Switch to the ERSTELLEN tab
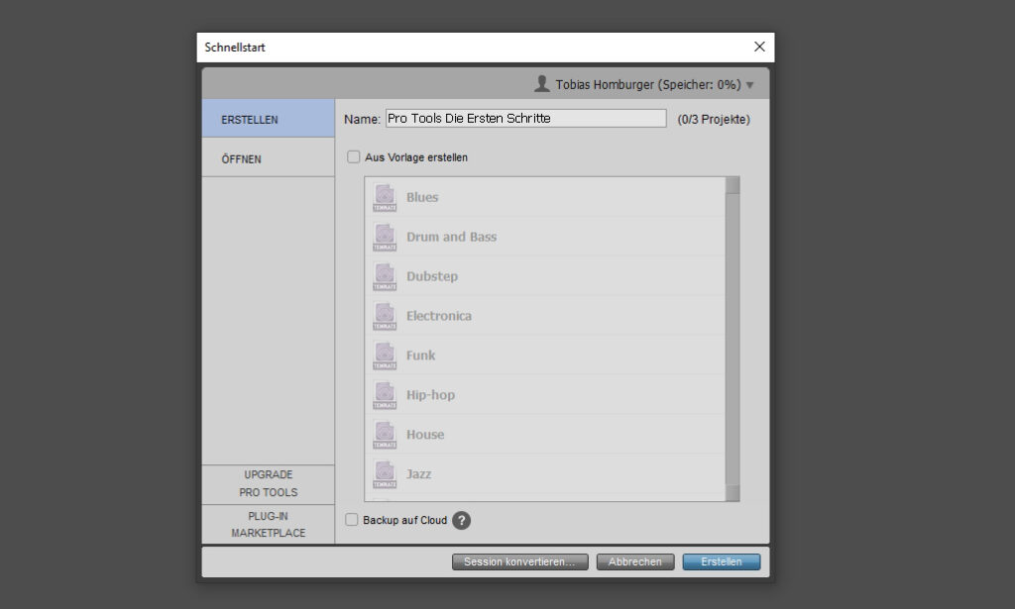 point(268,118)
